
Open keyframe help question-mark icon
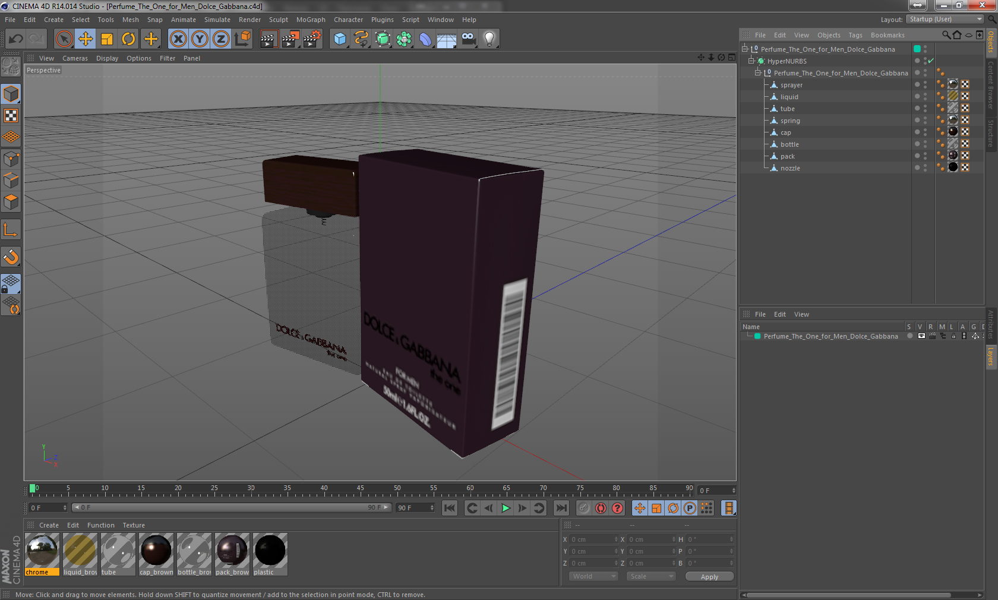(x=618, y=508)
